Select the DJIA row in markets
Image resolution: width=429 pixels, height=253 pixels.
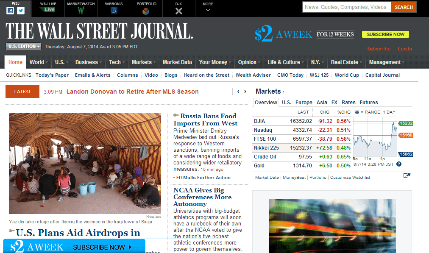(302, 121)
